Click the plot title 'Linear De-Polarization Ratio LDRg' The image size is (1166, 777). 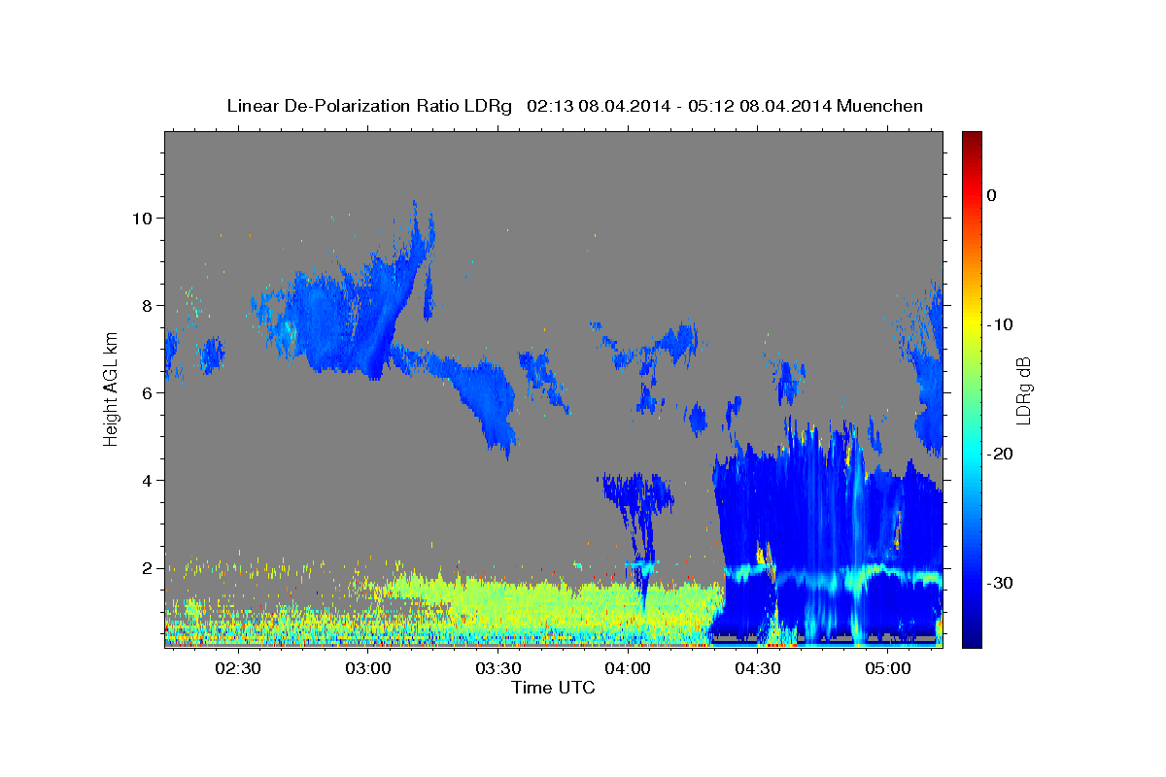point(368,106)
